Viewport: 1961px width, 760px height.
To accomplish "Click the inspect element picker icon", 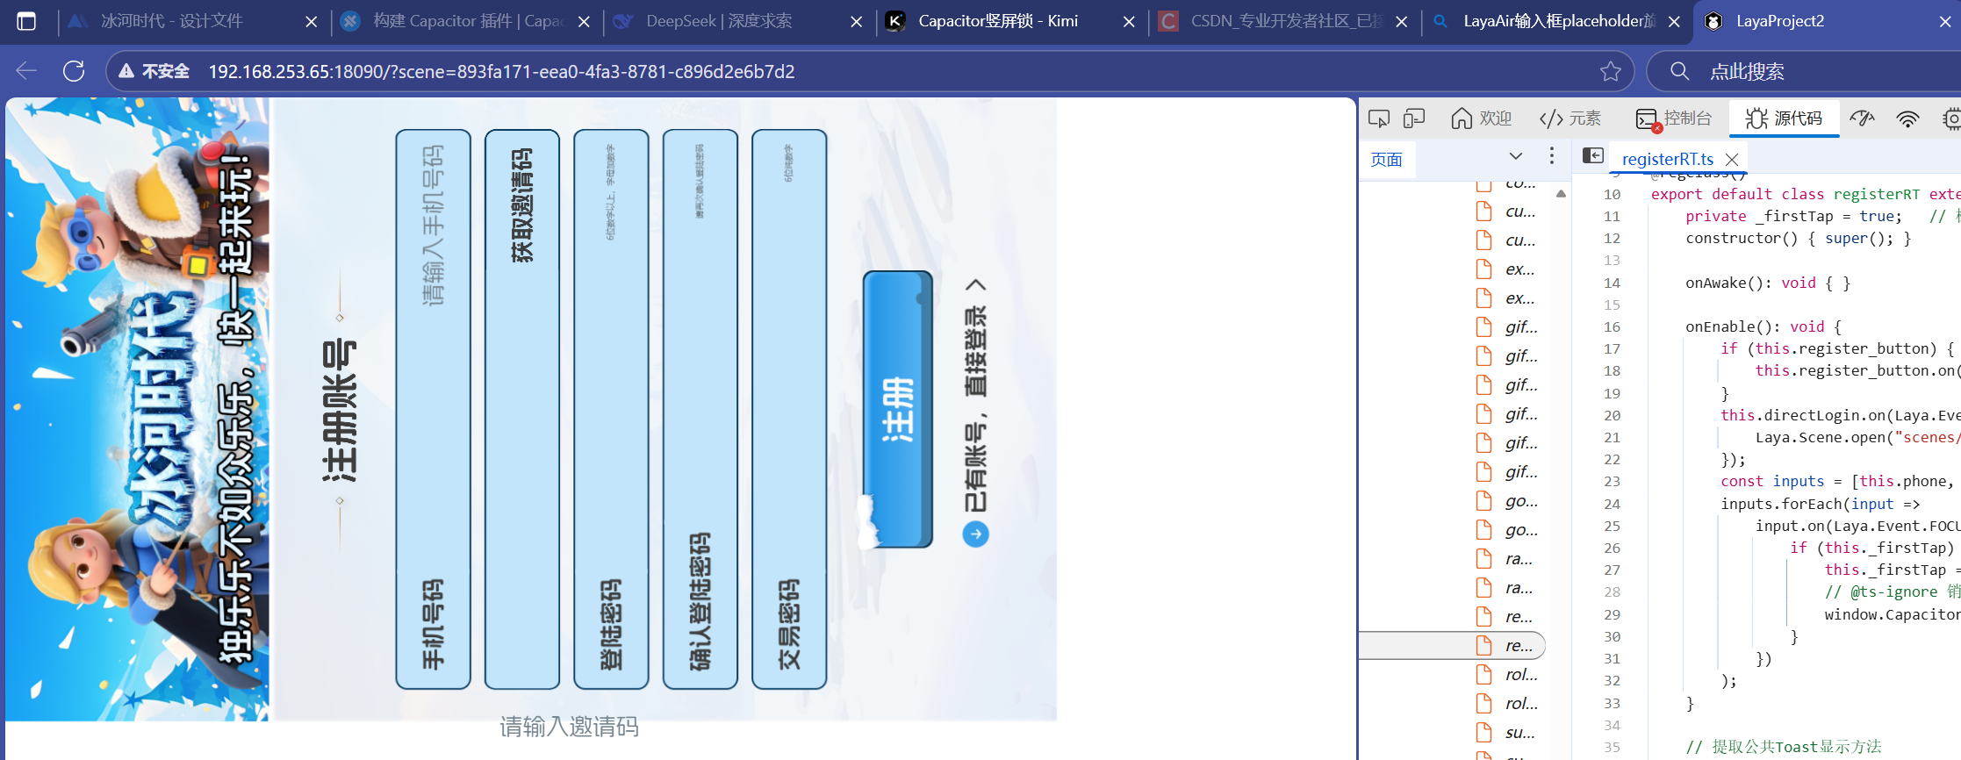I will click(x=1379, y=118).
